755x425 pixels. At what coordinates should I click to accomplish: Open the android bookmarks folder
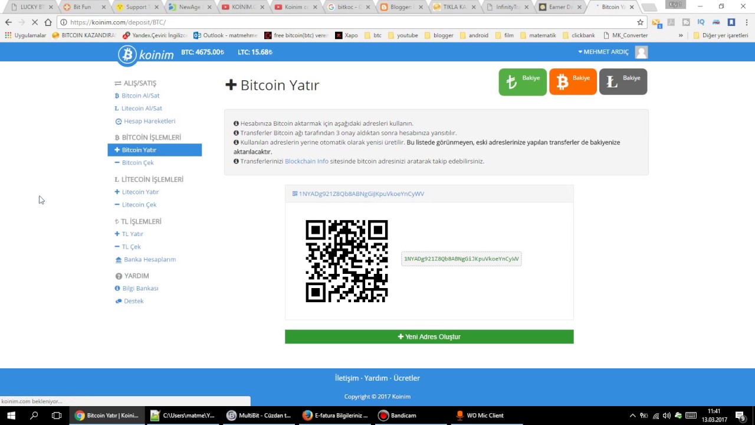tap(474, 35)
